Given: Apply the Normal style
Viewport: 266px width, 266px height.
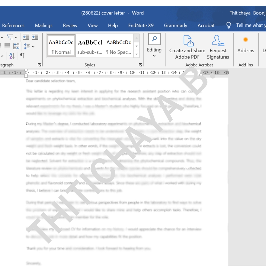Looking at the screenshot, I should coord(61,46).
